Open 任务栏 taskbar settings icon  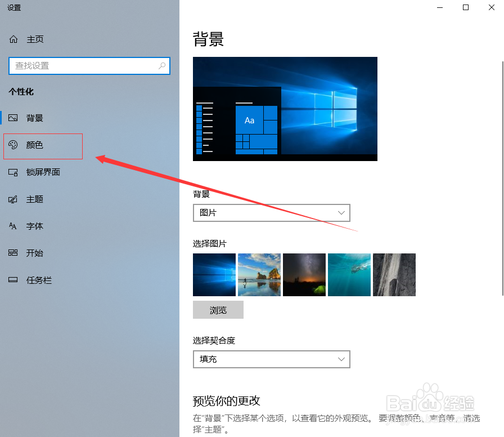[x=12, y=280]
